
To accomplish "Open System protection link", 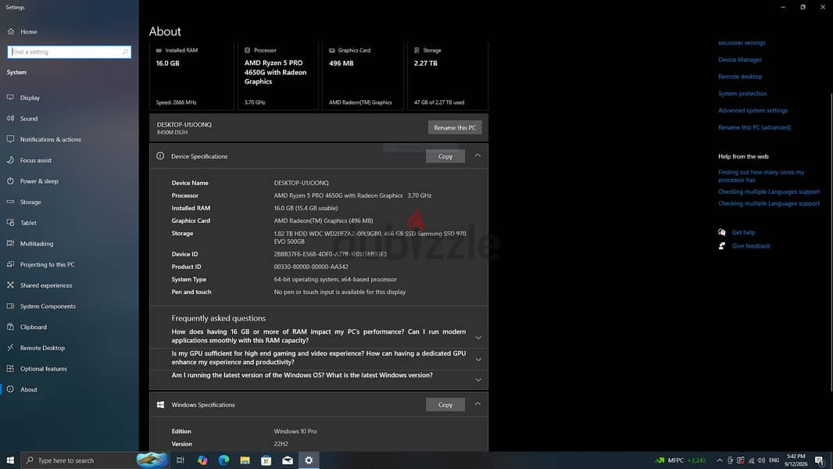I will (742, 94).
